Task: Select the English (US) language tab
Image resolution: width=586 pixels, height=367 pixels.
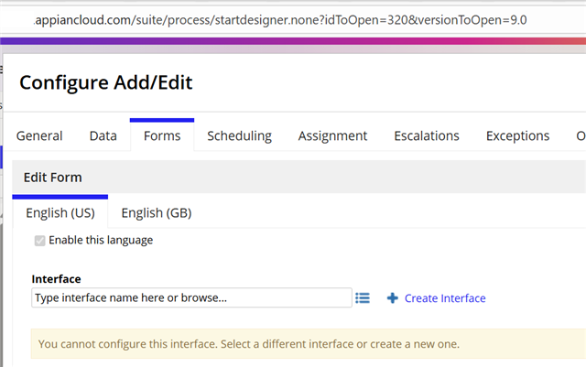Action: coord(60,212)
